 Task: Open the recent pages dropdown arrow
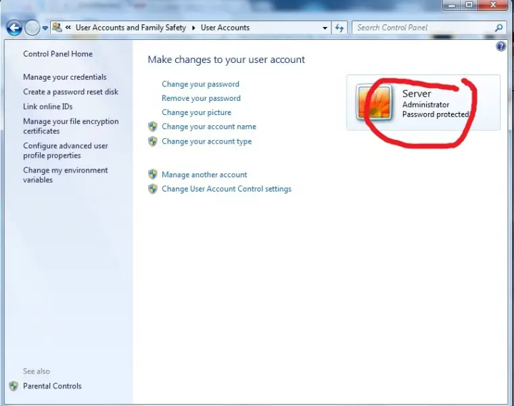tap(45, 28)
